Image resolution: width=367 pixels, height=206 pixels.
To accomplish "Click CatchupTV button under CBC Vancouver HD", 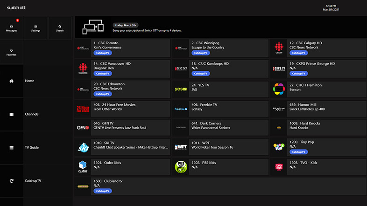I will coord(103,74).
